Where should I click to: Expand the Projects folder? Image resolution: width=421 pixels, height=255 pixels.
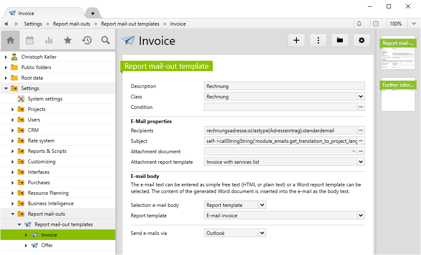(x=13, y=109)
